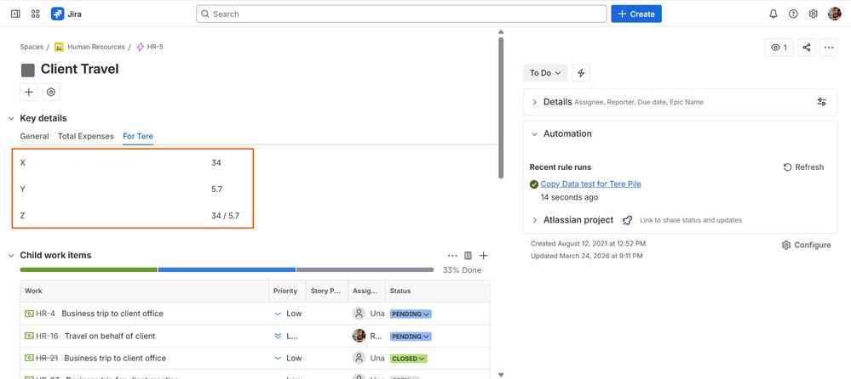
Task: Collapse the Automation section
Action: [x=535, y=133]
